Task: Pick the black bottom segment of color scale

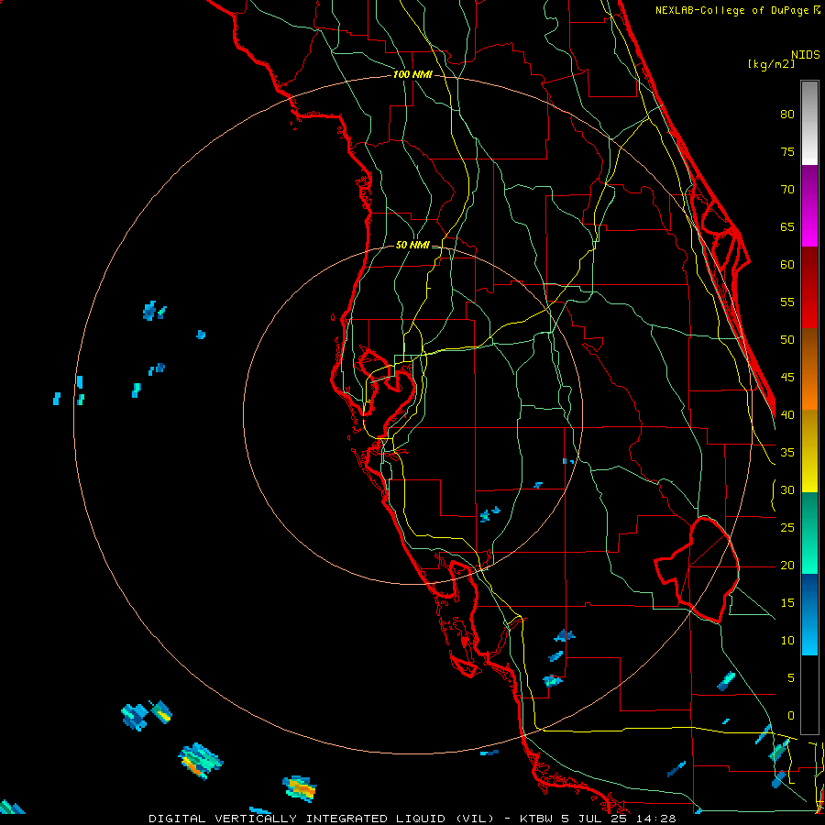Action: (809, 695)
